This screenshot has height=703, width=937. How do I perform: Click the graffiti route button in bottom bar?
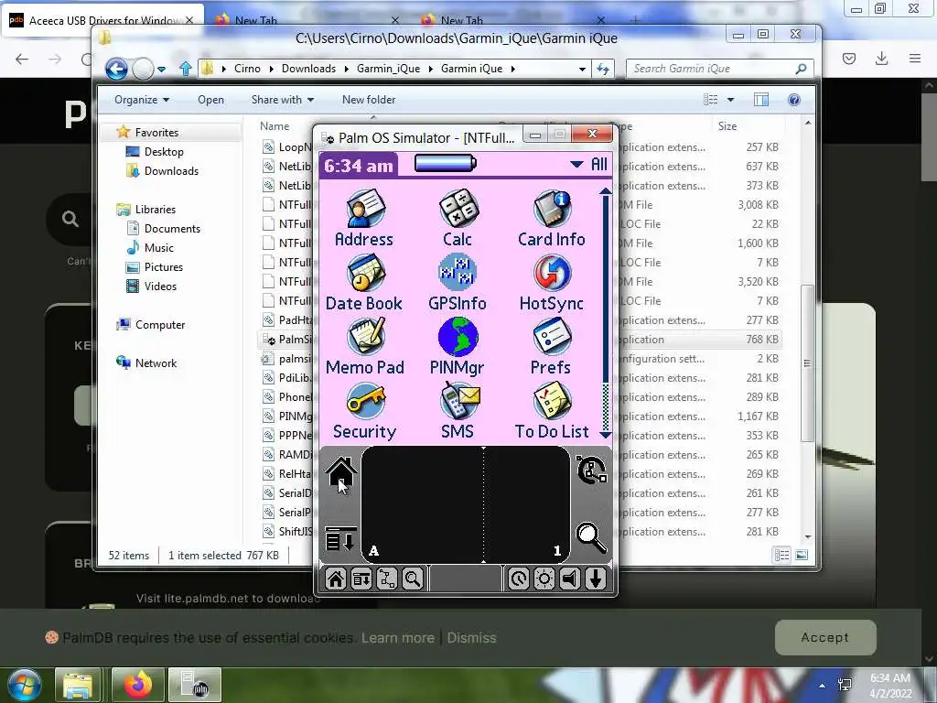(x=387, y=579)
